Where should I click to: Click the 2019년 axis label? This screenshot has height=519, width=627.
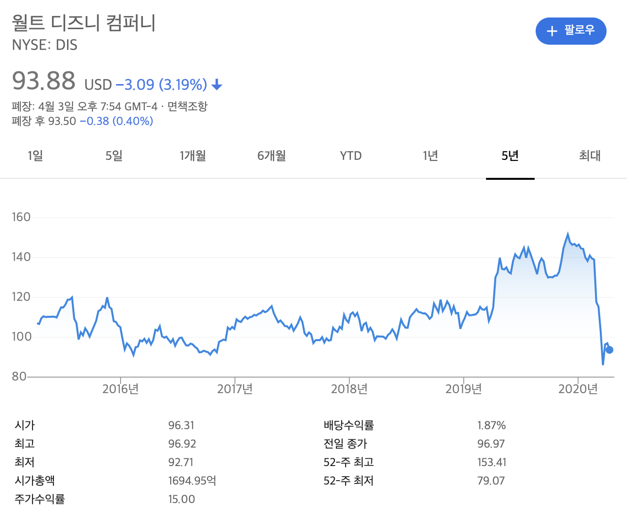pos(464,389)
